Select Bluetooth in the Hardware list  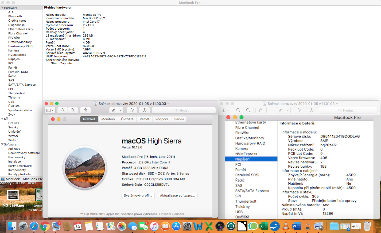click(x=15, y=16)
